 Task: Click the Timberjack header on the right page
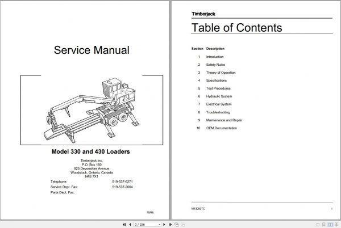click(203, 14)
